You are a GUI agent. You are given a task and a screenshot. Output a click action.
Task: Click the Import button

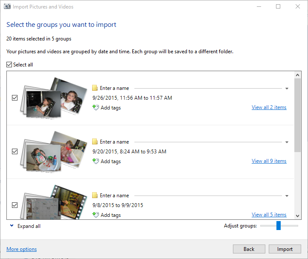pyautogui.click(x=285, y=249)
